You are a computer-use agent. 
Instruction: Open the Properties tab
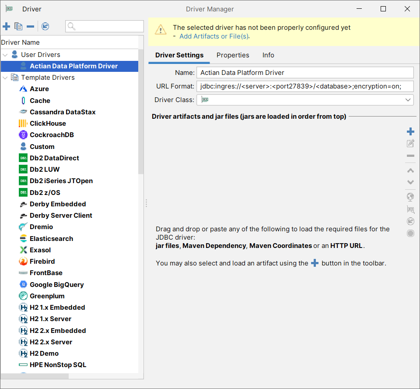pos(233,55)
